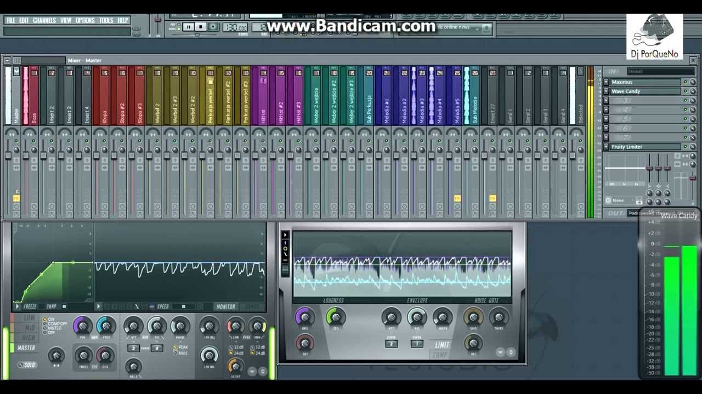Click the stop transport button

[201, 27]
